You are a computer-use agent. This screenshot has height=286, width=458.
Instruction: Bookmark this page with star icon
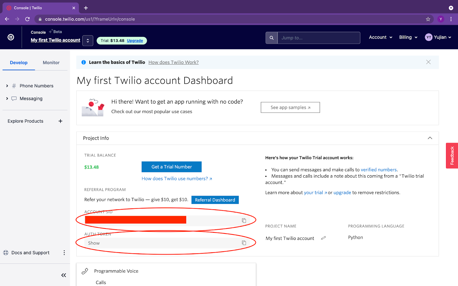(428, 19)
